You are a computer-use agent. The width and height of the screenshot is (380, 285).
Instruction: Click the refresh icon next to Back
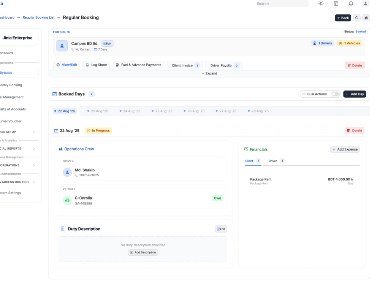356,18
